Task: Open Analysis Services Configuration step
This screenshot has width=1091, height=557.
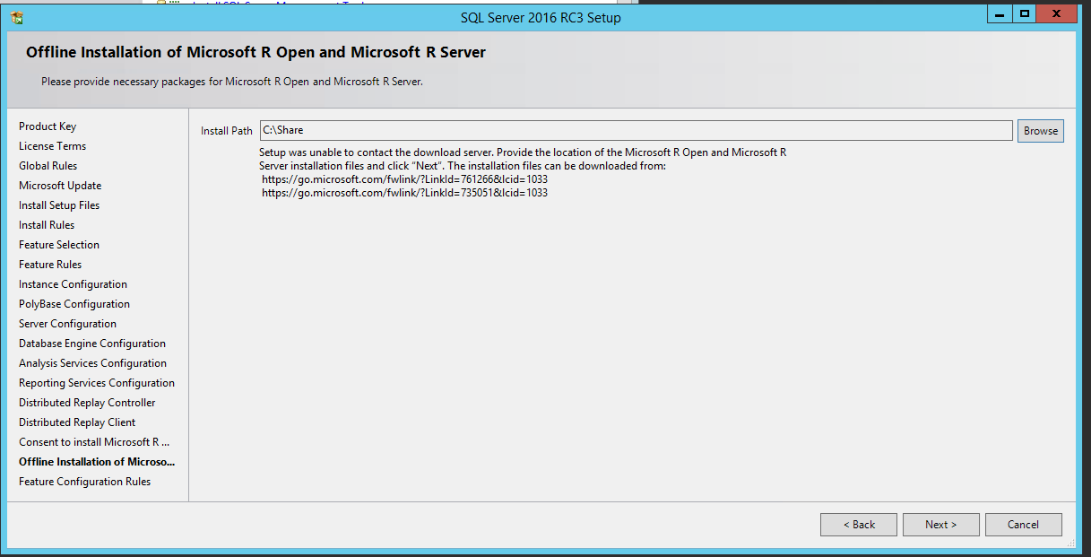Action: pos(92,363)
